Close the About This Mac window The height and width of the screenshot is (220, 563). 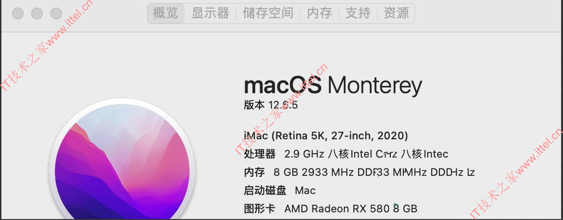(x=18, y=13)
